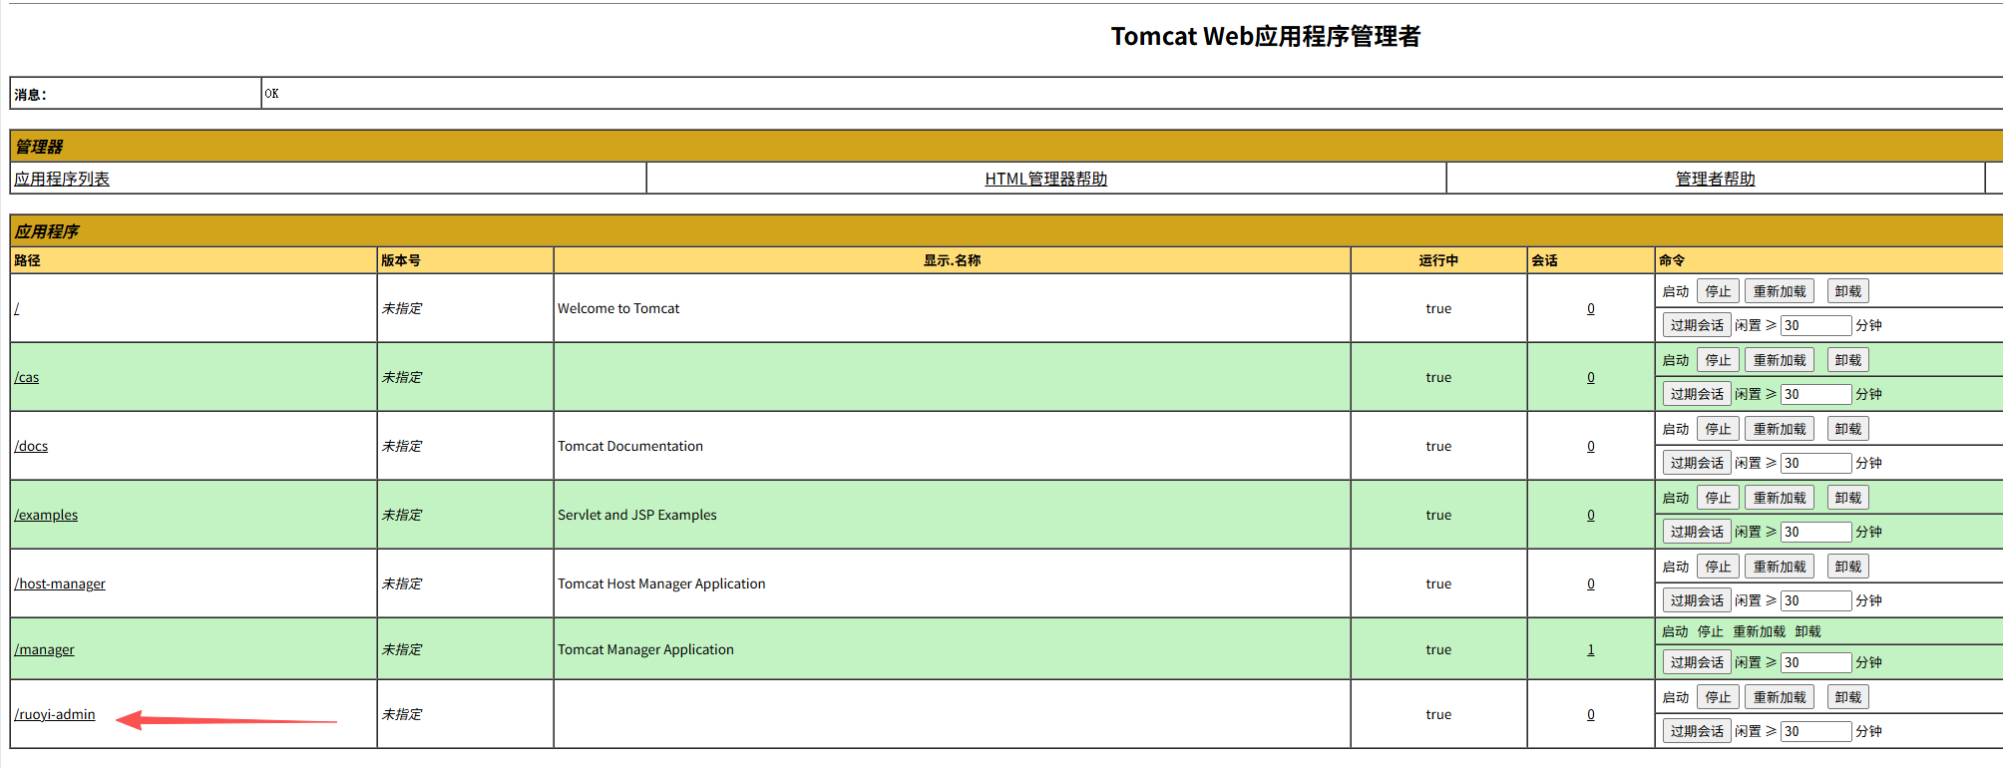
Task: Select 'Tomcat Host Manager Application' text
Action: click(661, 583)
